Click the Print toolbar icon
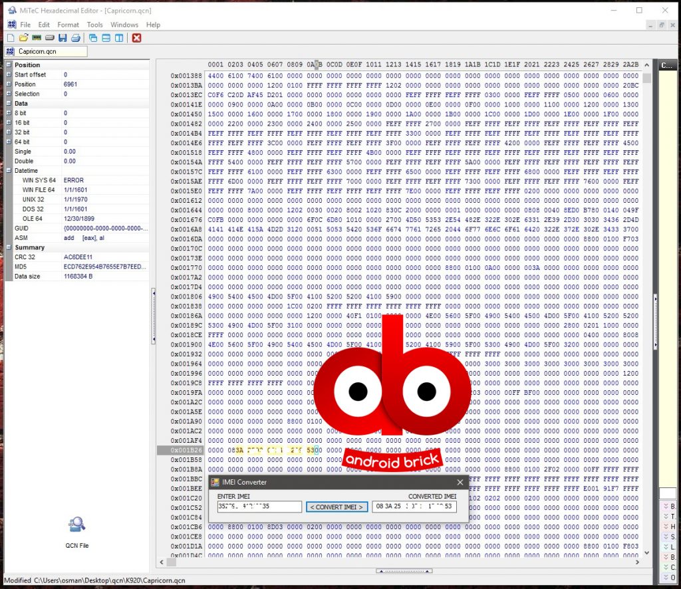This screenshot has width=681, height=589. click(75, 38)
